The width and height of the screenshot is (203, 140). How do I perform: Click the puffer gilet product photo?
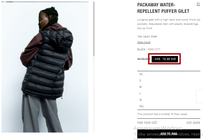[45, 67]
